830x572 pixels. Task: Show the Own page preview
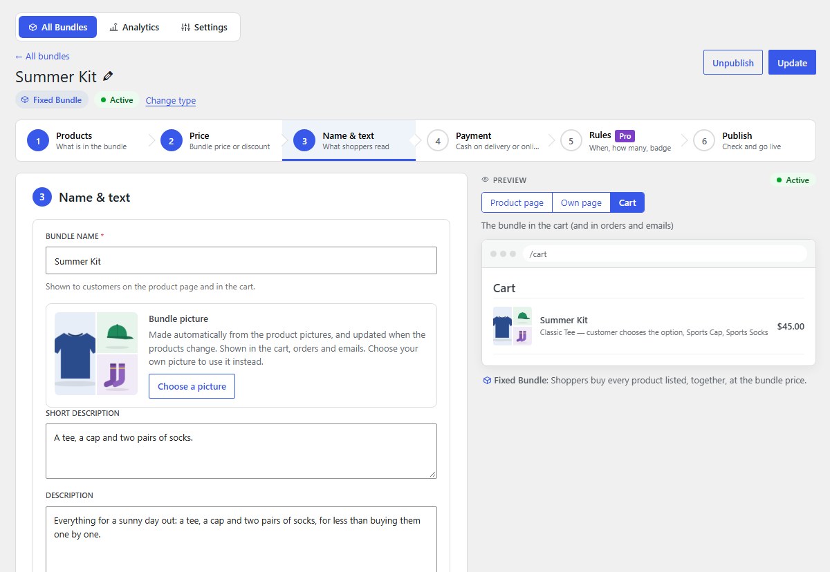click(581, 202)
